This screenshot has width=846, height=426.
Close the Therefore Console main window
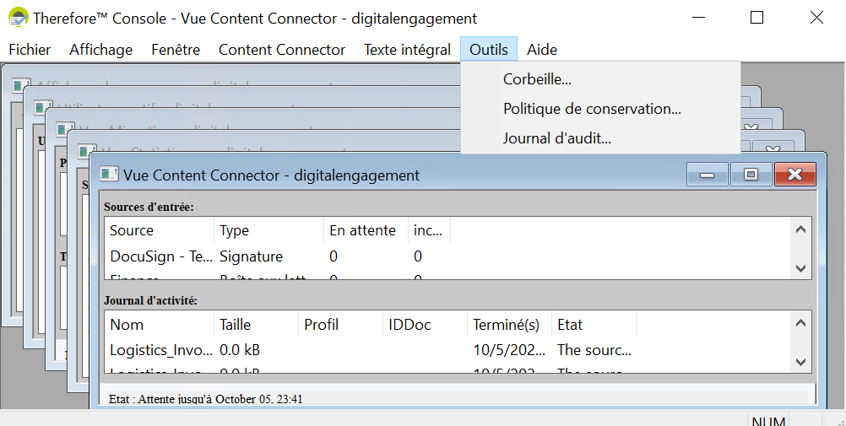tap(816, 18)
